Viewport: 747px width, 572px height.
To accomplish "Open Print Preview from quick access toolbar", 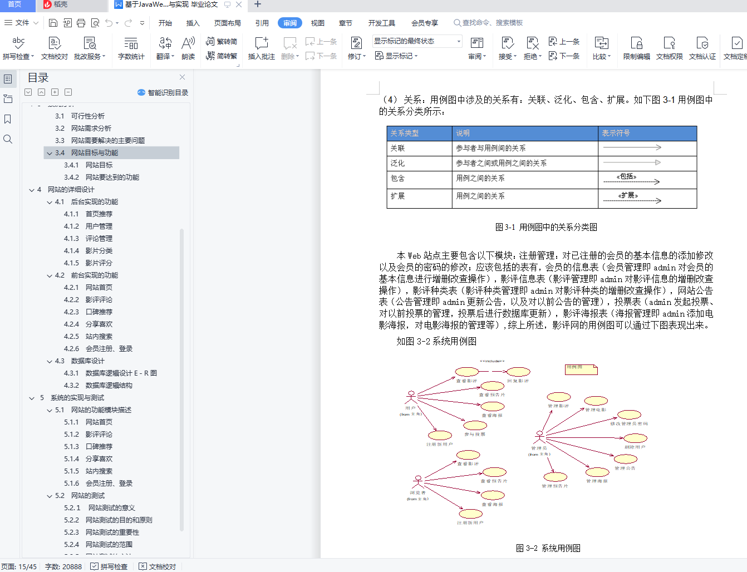I will 95,23.
